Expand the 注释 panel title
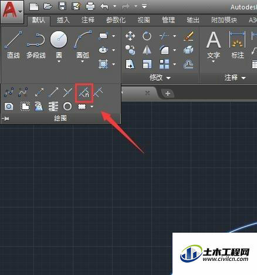The image size is (257, 275). point(235,78)
